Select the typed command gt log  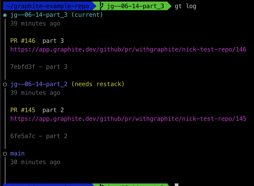(186, 6)
